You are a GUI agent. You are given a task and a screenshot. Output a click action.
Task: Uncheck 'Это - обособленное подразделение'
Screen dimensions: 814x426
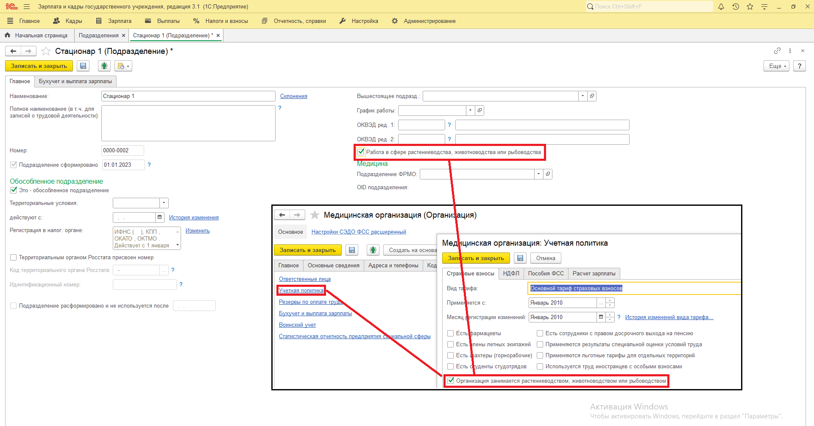tap(14, 191)
